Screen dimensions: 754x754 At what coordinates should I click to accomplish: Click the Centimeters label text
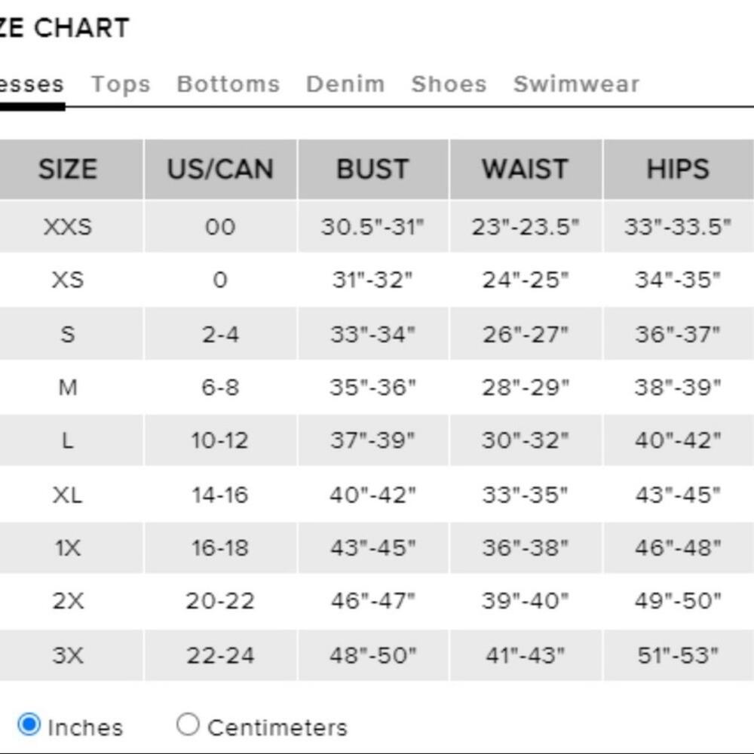[x=277, y=728]
